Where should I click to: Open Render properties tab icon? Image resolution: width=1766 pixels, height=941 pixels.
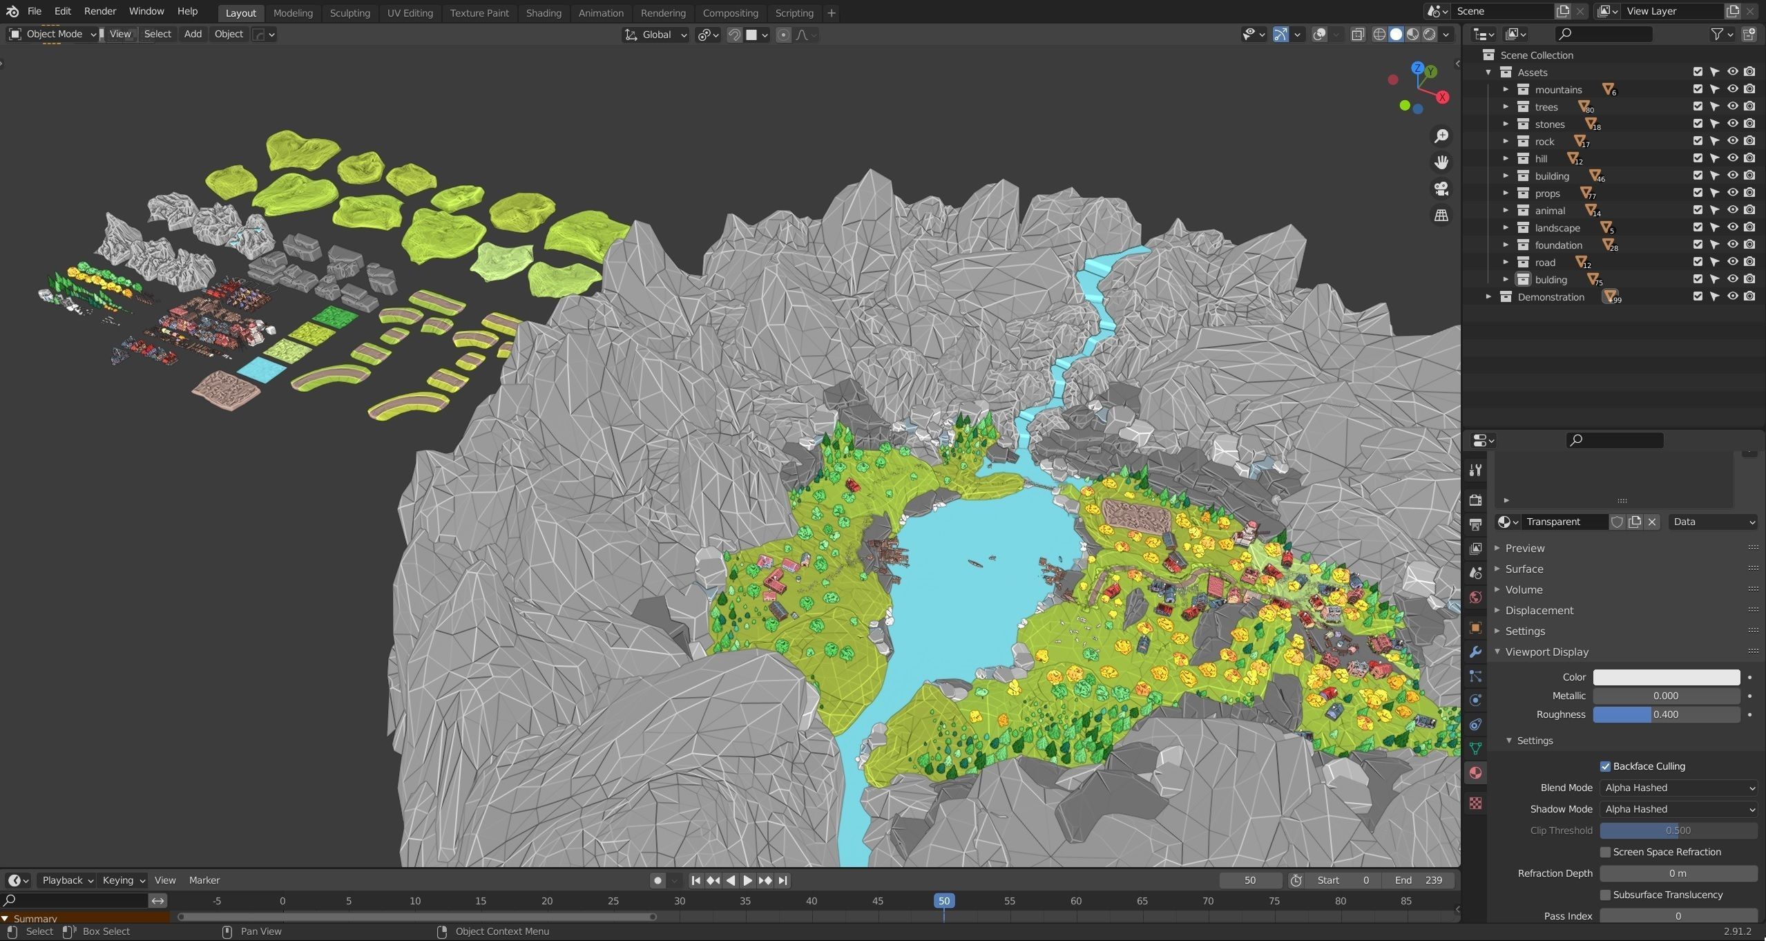tap(1475, 500)
